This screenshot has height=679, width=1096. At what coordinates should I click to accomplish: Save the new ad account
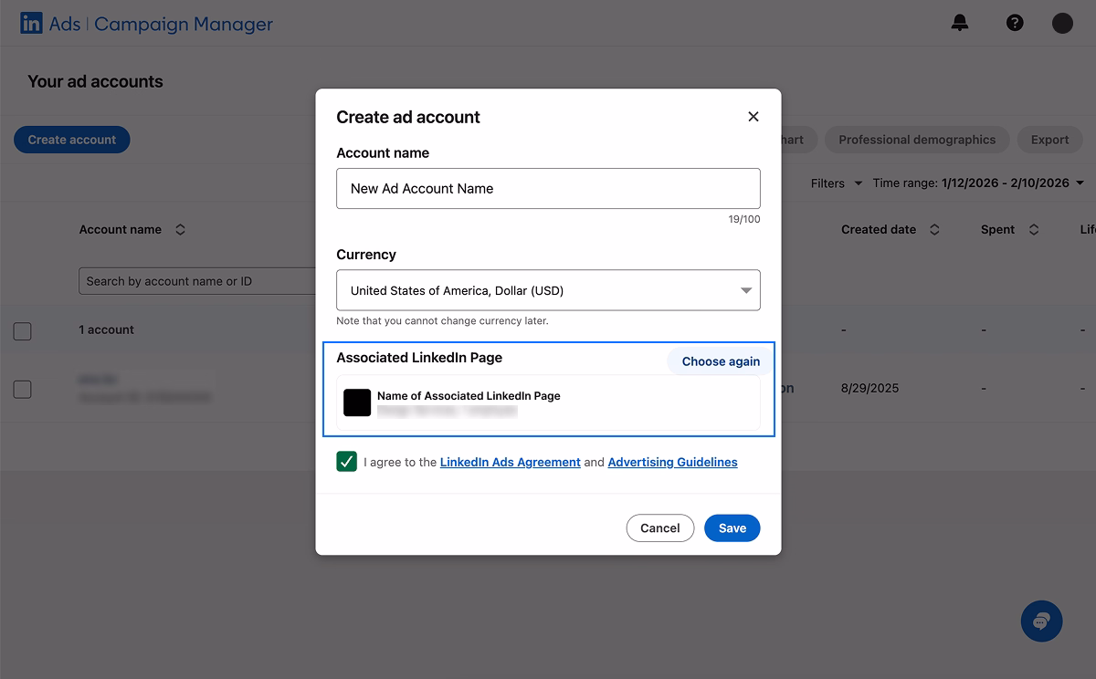point(732,528)
